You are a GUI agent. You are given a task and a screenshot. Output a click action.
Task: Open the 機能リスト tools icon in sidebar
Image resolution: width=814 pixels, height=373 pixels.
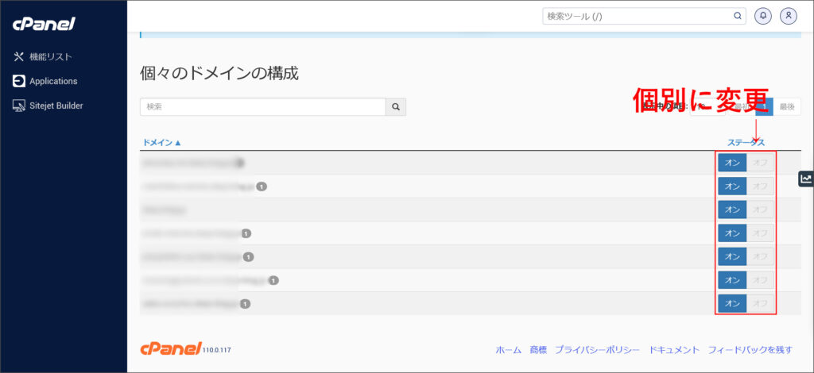pos(19,57)
